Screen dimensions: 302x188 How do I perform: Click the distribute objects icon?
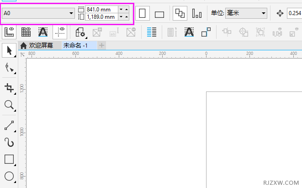277,32
